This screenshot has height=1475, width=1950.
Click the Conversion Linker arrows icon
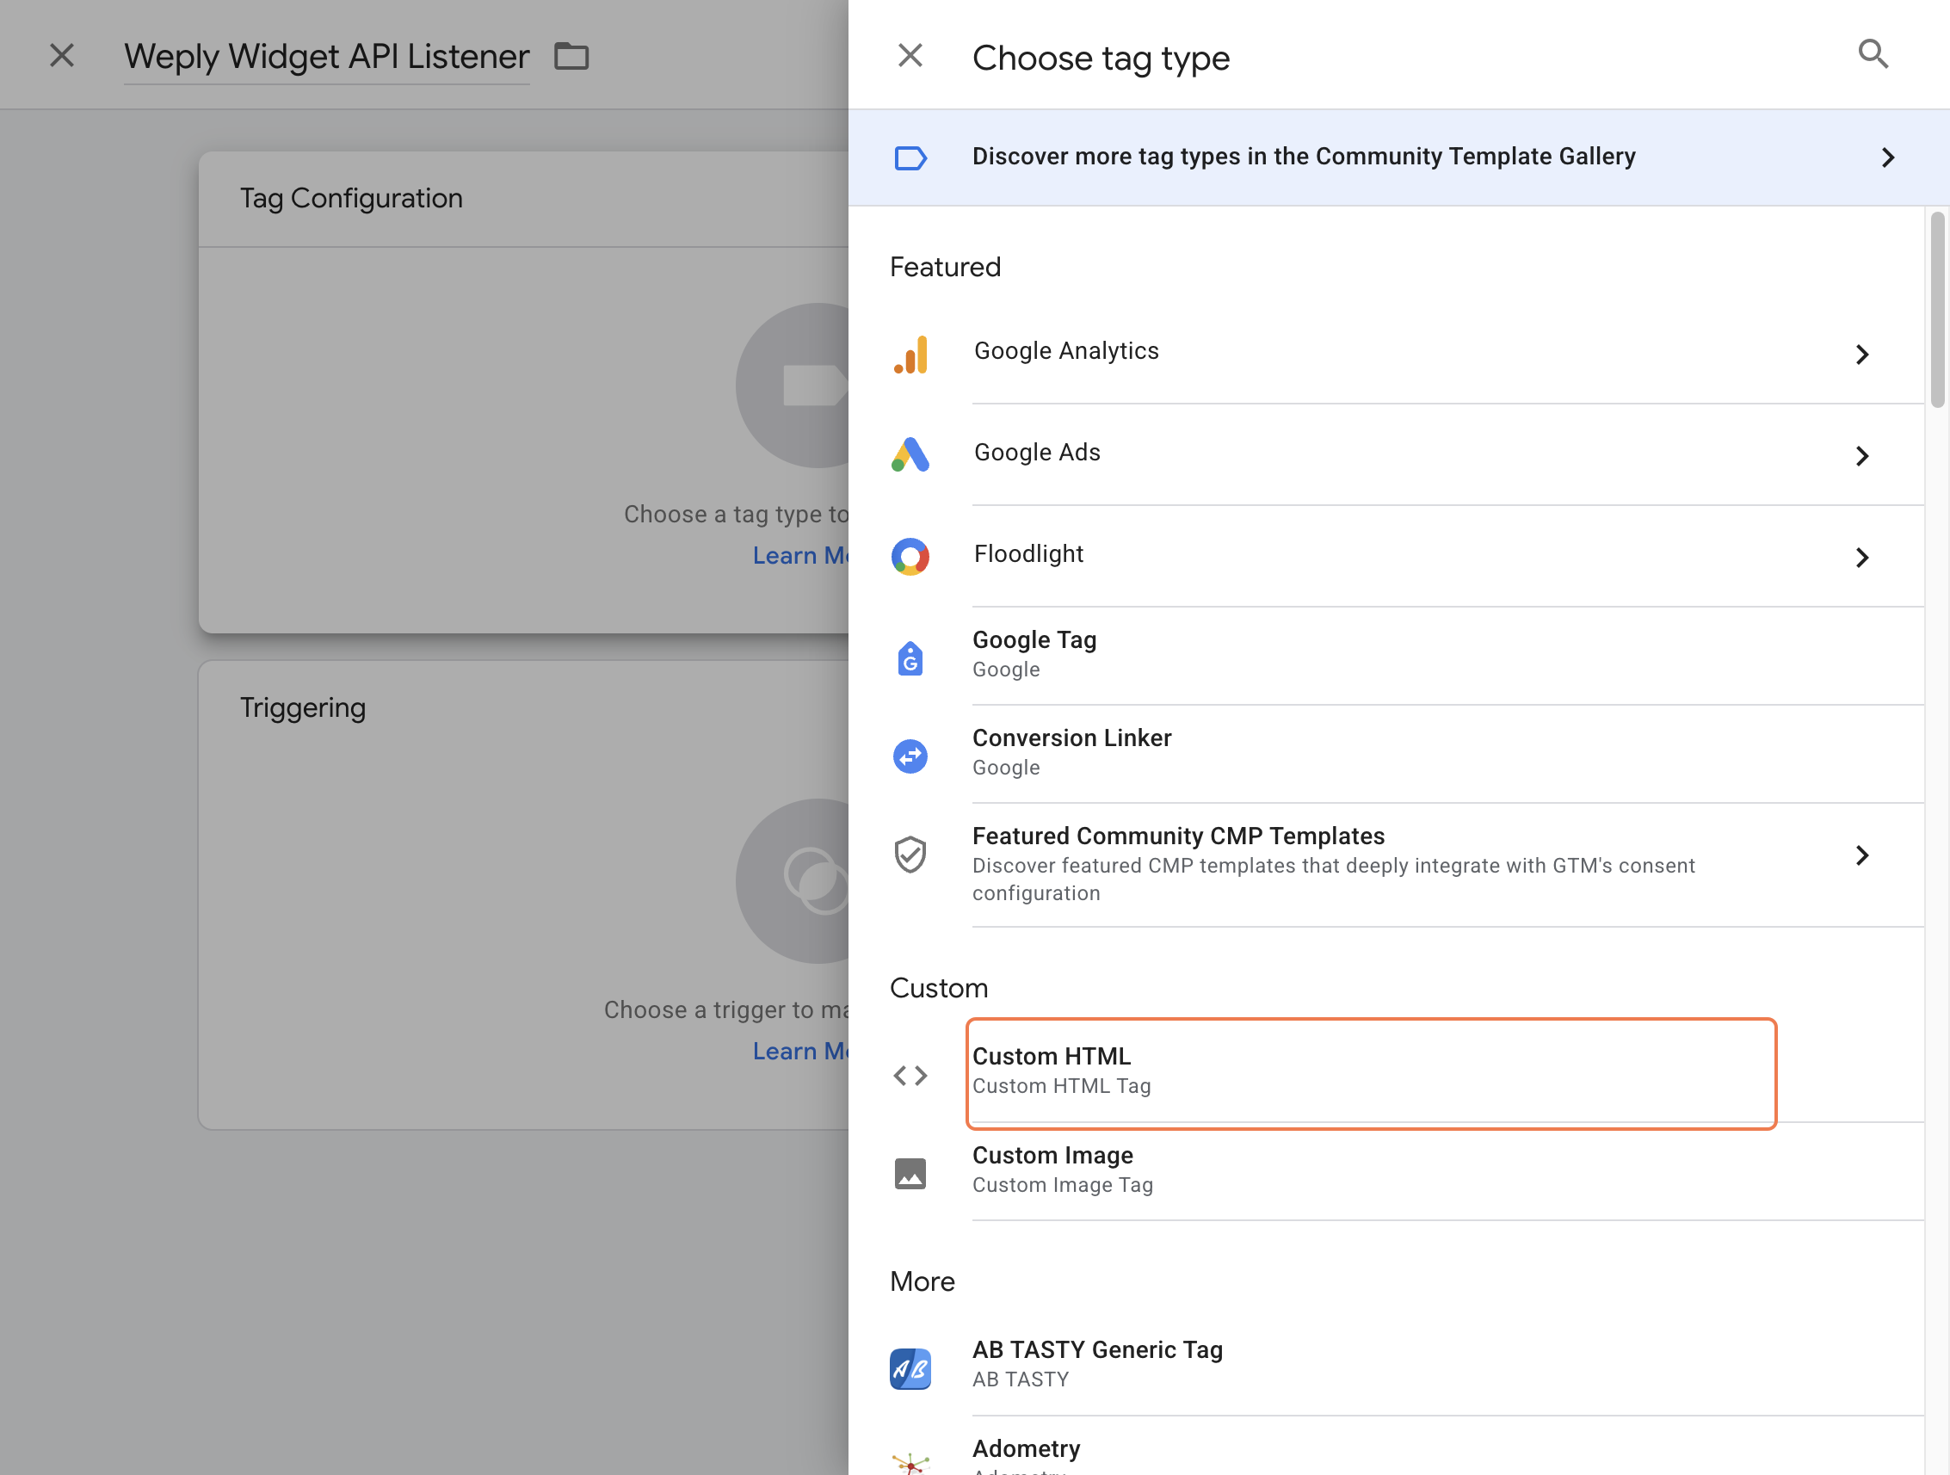(x=910, y=756)
